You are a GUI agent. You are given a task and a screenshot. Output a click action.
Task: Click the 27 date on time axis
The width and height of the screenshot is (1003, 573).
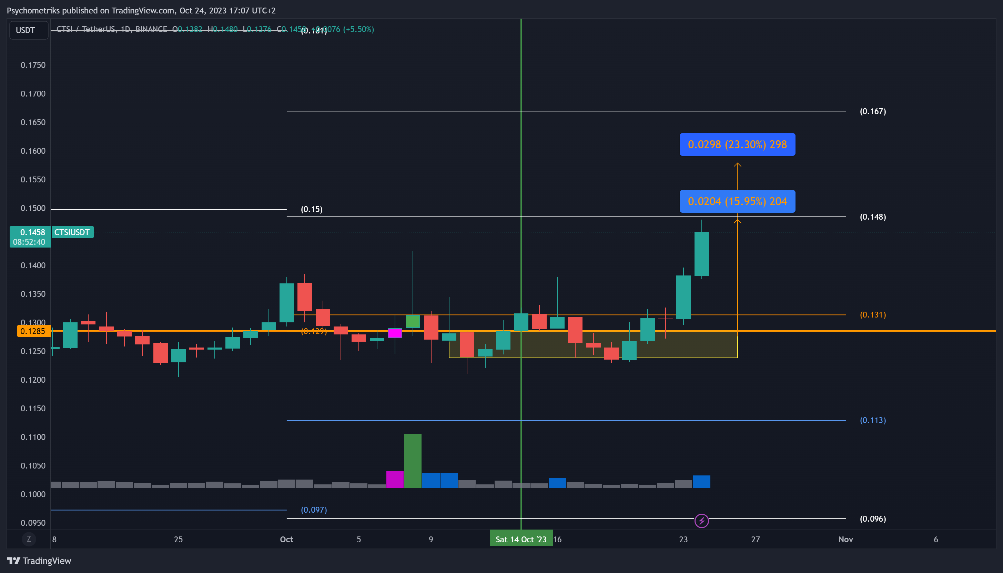[755, 539]
